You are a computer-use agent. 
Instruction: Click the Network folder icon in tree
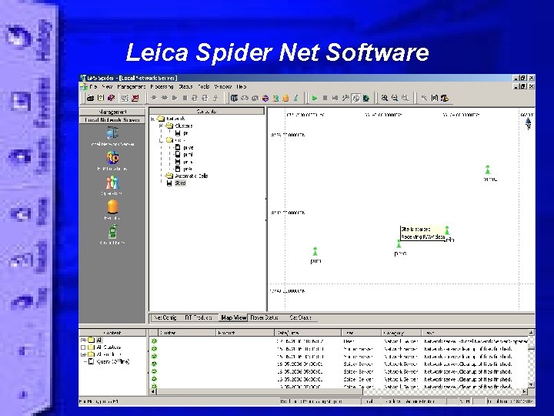point(161,119)
